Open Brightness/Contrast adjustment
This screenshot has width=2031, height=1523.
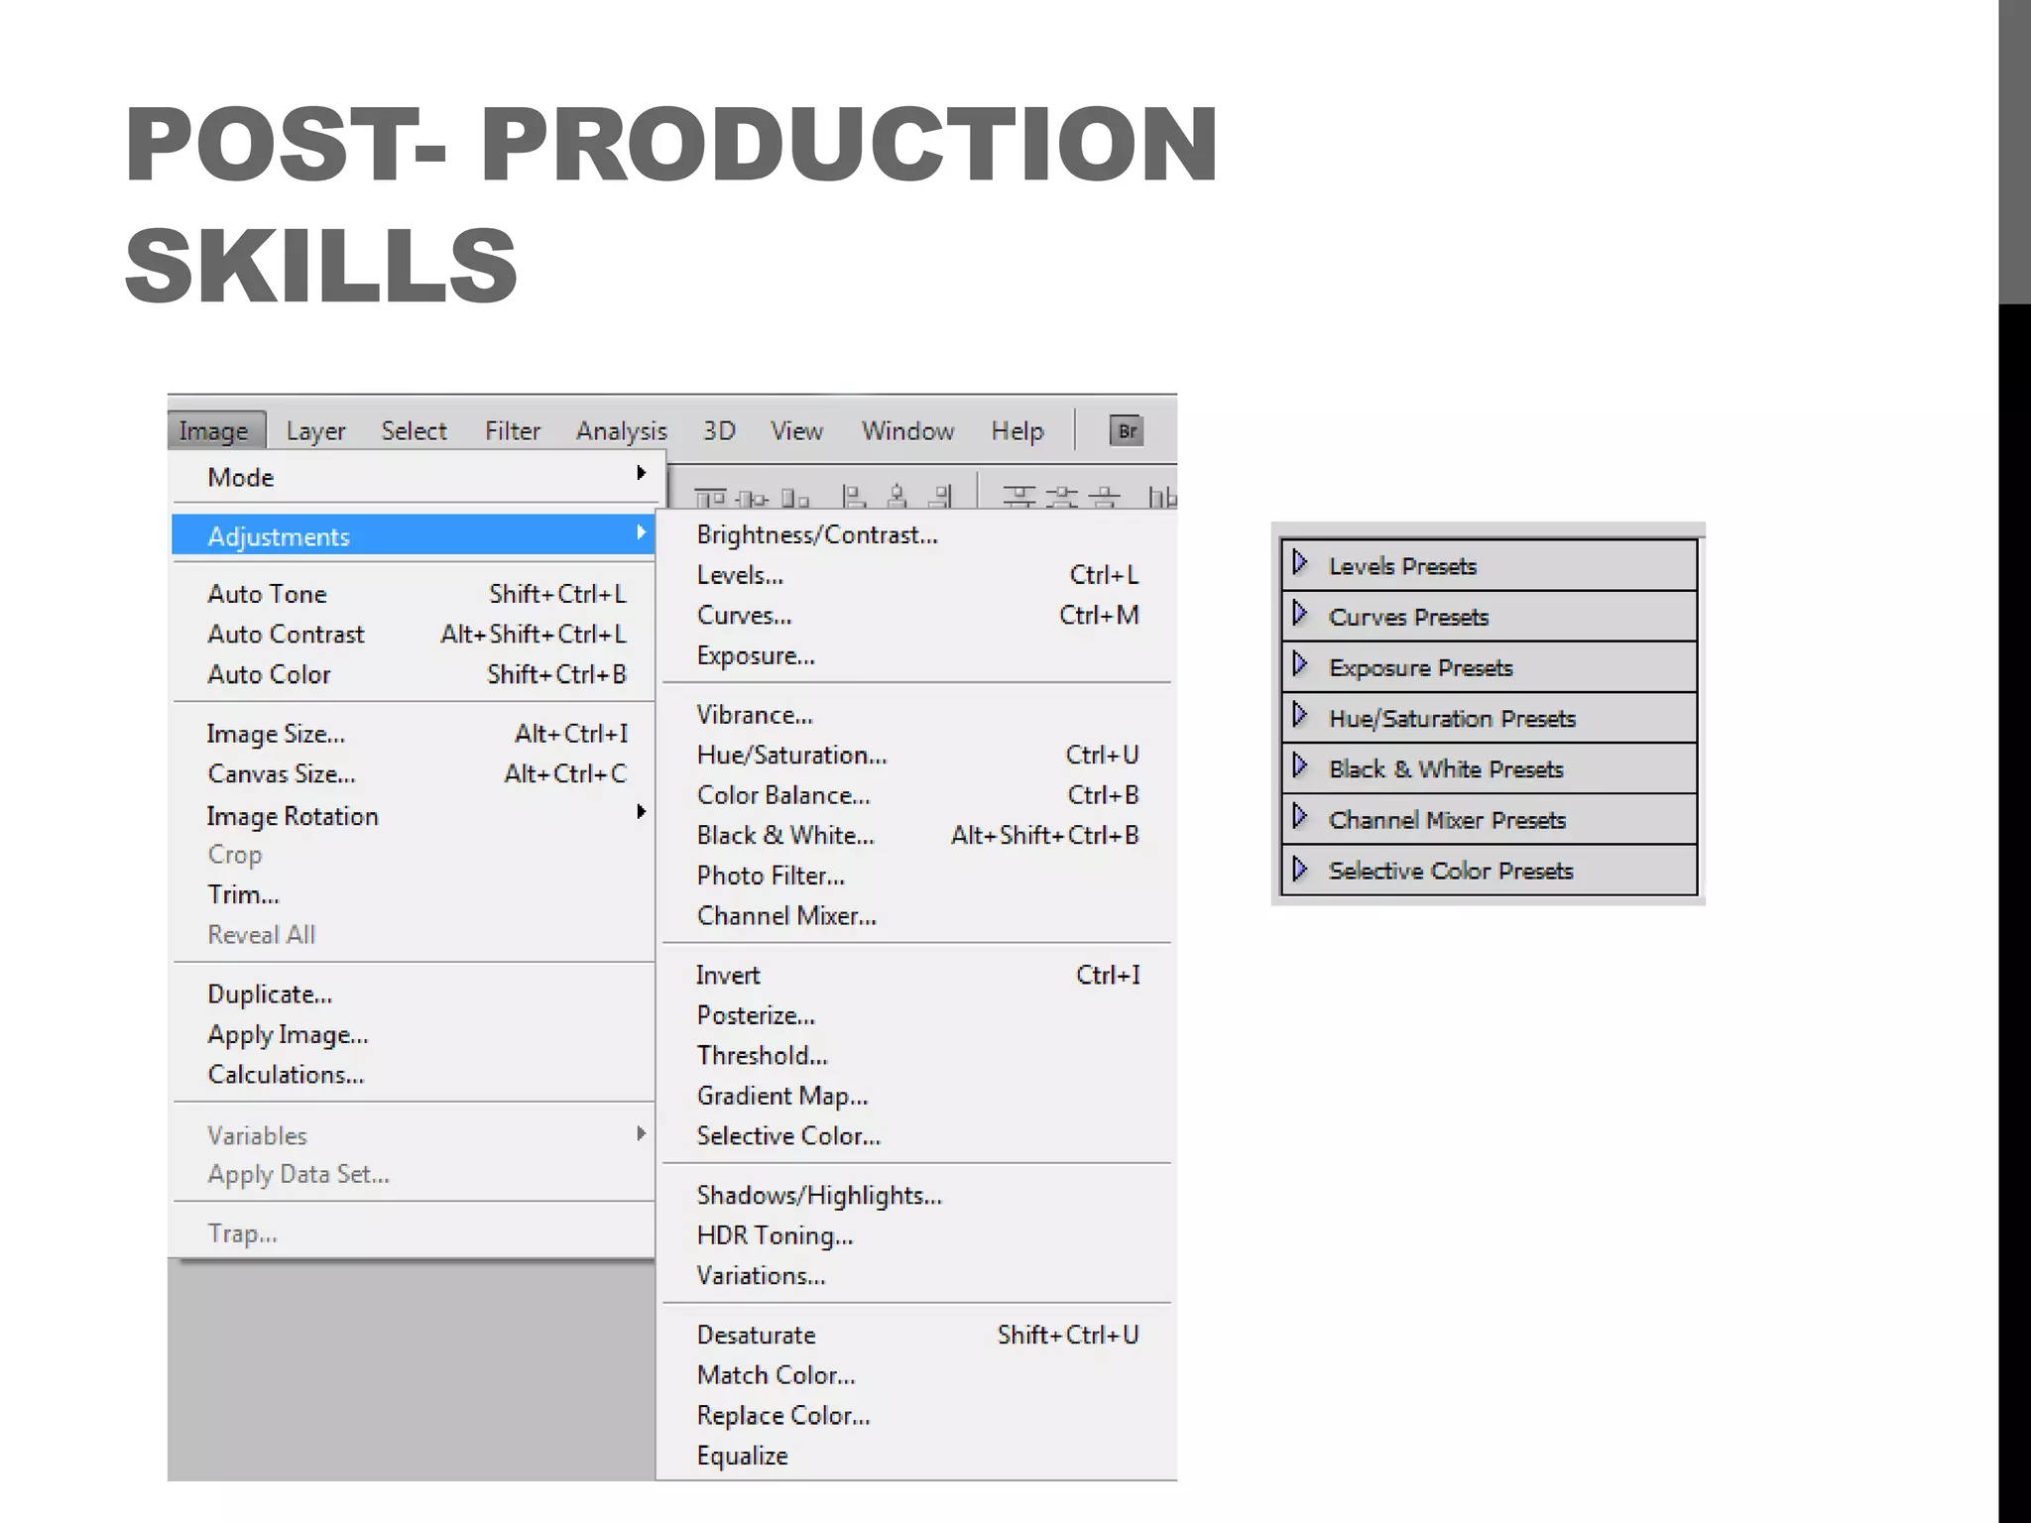[x=916, y=534]
